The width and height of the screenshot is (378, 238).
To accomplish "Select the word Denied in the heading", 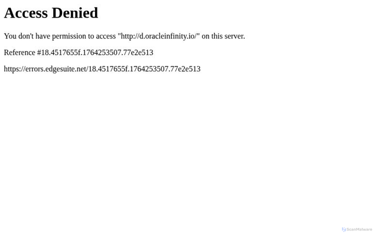I will tap(75, 13).
